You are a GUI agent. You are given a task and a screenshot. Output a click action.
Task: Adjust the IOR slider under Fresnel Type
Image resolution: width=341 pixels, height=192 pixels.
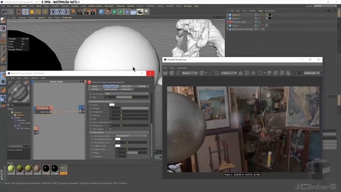pyautogui.click(x=133, y=97)
